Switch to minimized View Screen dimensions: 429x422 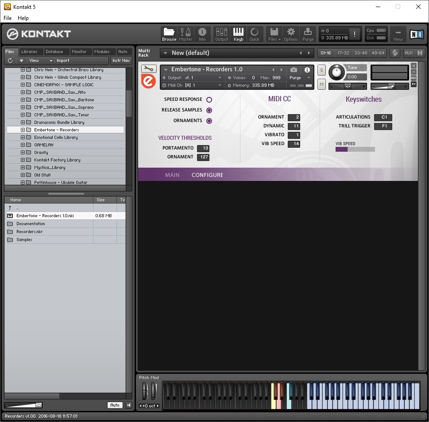[x=398, y=34]
